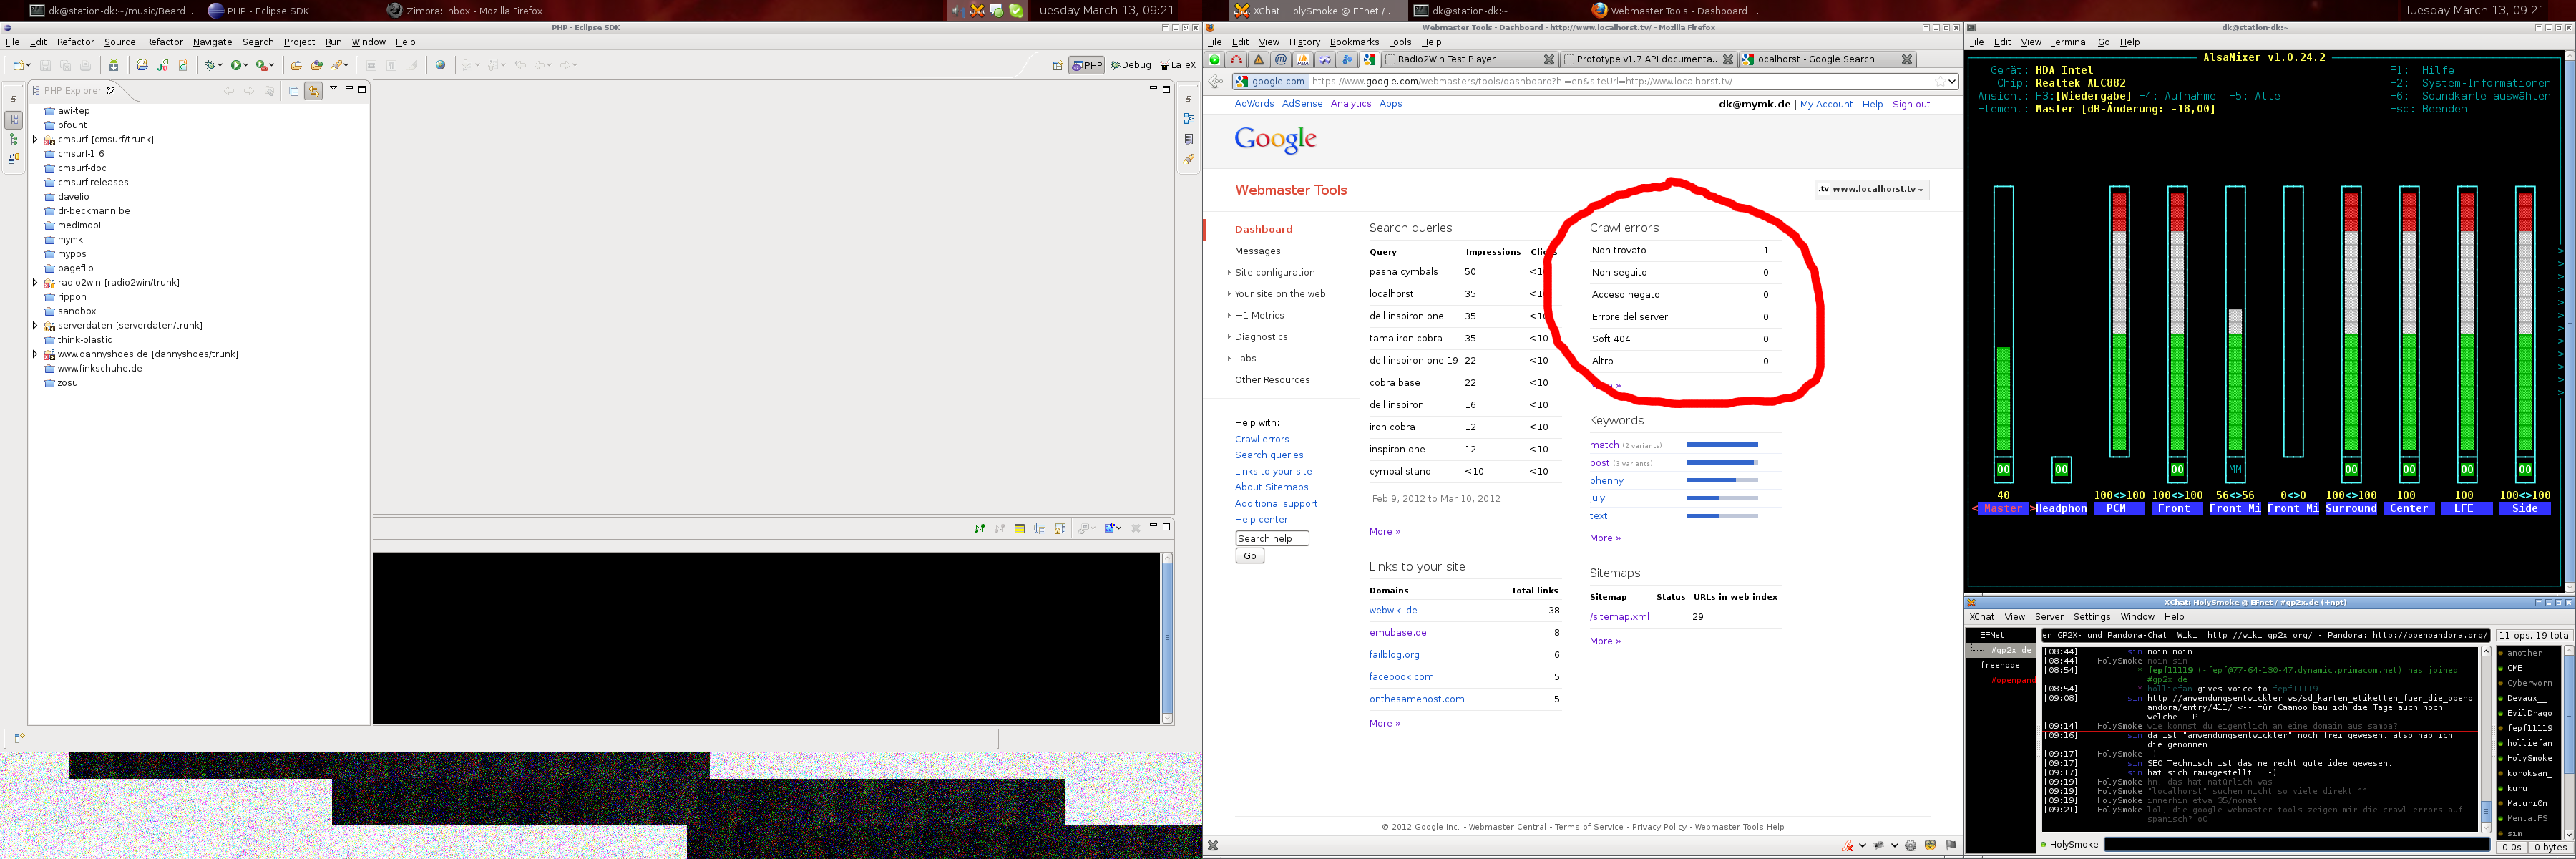Screen dimensions: 2576x859
Task: Click the webwiki.de domain link
Action: coord(1393,610)
